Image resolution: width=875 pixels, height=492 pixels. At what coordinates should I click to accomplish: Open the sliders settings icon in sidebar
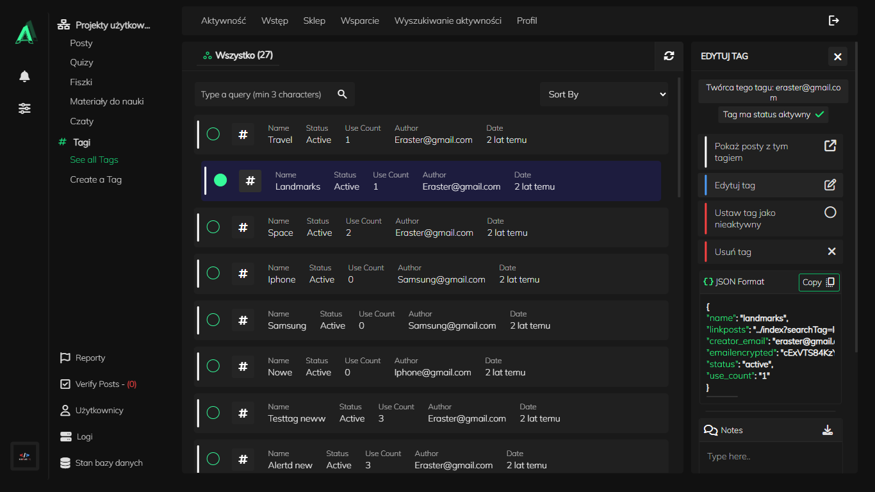coord(24,108)
